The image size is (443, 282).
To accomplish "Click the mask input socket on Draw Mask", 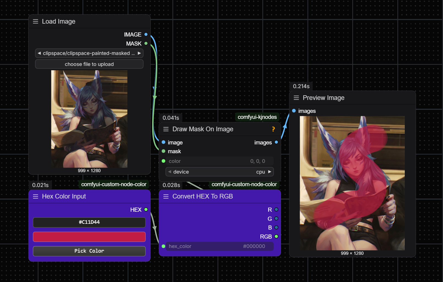I will [x=164, y=151].
